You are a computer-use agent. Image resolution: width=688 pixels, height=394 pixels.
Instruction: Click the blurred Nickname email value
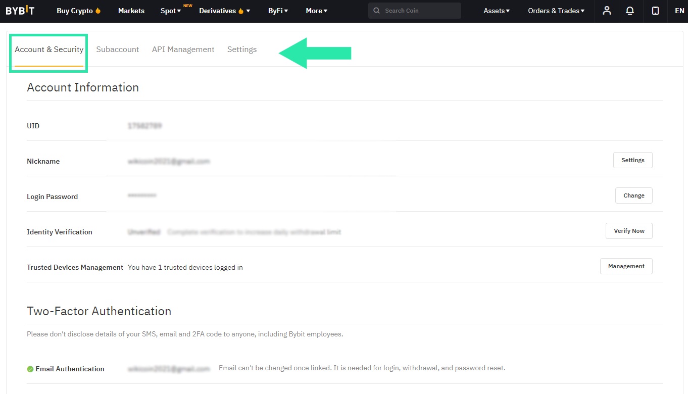[x=169, y=161]
